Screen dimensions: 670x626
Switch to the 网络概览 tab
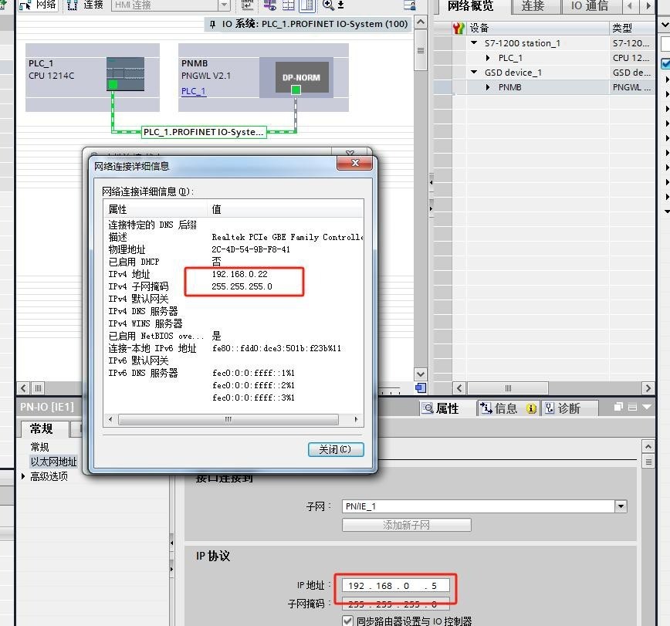click(470, 6)
